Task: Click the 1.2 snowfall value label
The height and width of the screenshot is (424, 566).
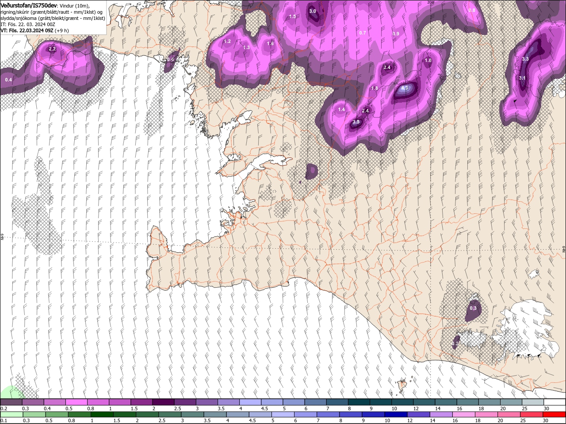Action: tap(228, 41)
